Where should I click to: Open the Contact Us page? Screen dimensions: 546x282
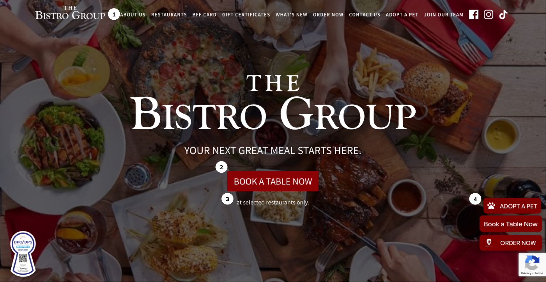pyautogui.click(x=365, y=15)
